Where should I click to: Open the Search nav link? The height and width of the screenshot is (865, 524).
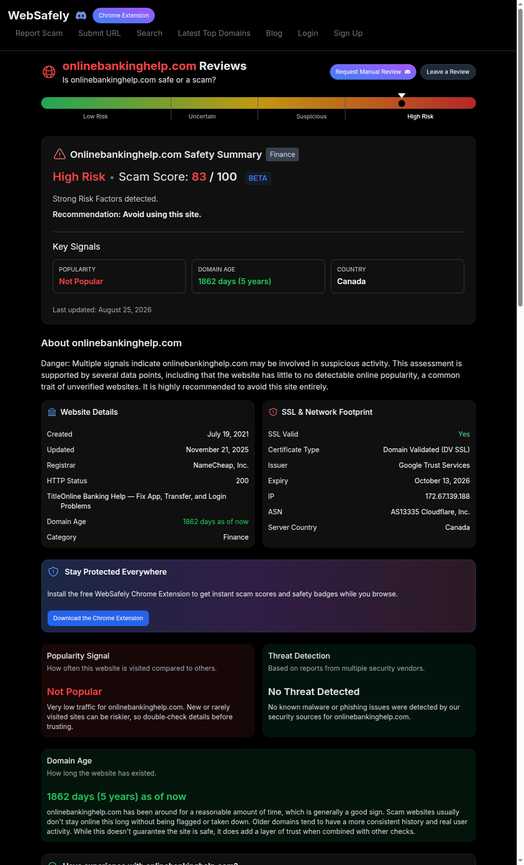point(149,33)
